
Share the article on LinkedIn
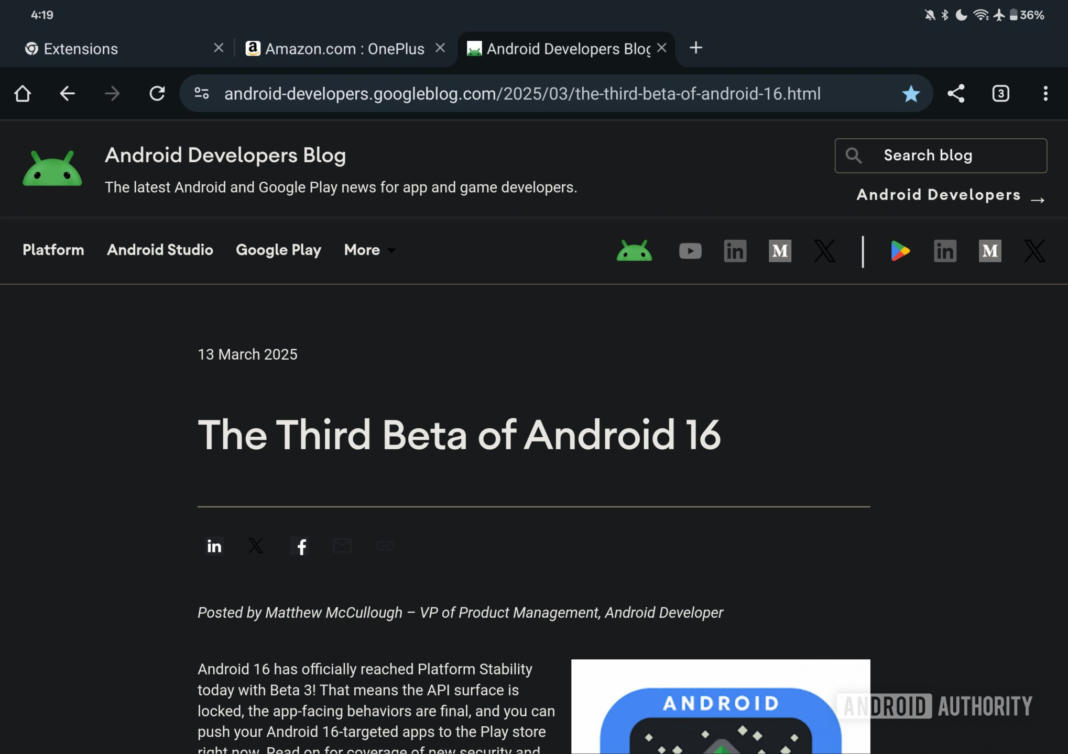coord(214,546)
